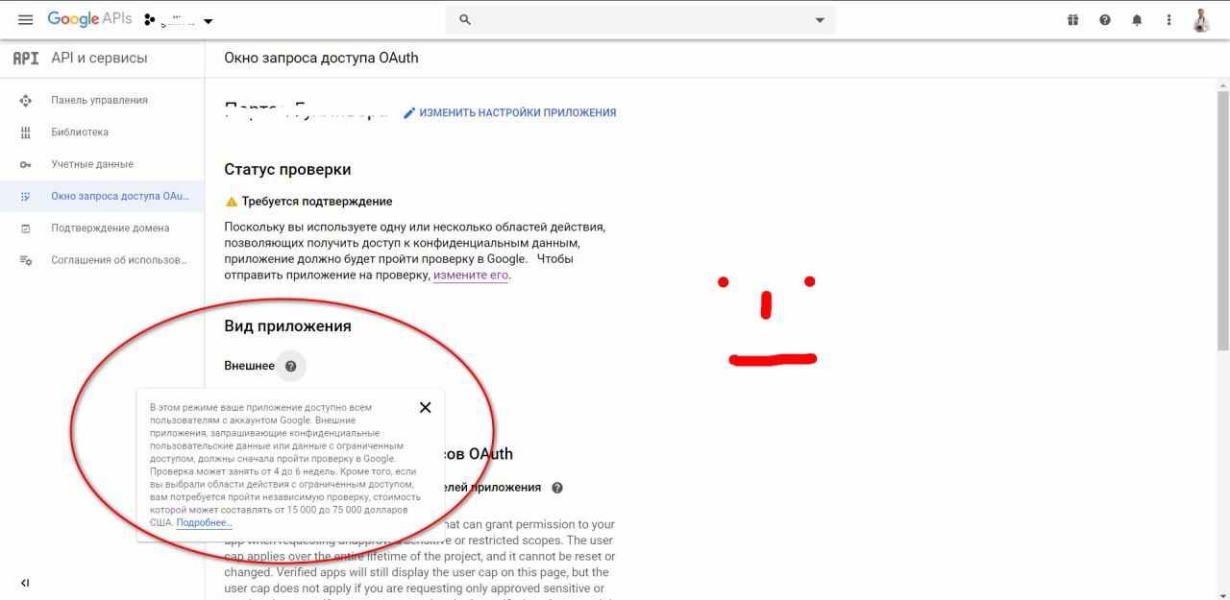Open the project selector dropdown
Viewport: 1230px width, 600px height.
click(x=179, y=20)
